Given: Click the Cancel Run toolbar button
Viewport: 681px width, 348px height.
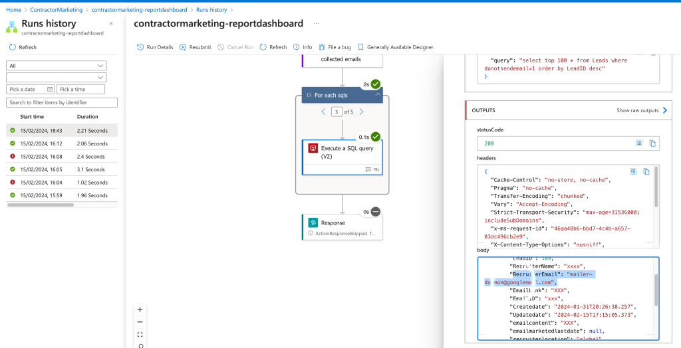Looking at the screenshot, I should point(235,47).
